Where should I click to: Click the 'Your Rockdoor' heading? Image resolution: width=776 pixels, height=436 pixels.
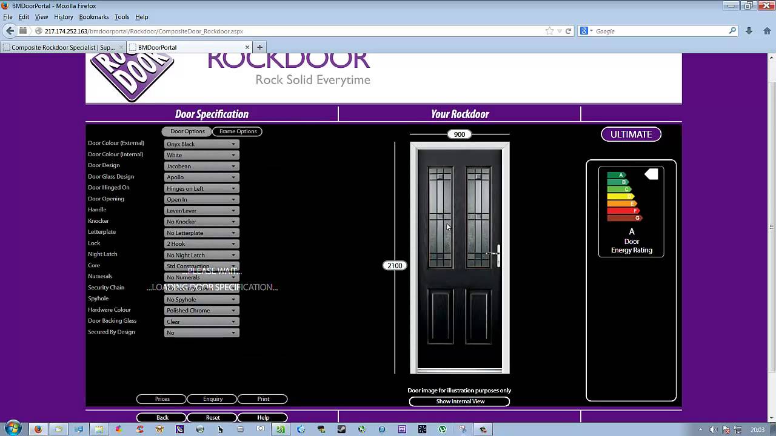[460, 114]
